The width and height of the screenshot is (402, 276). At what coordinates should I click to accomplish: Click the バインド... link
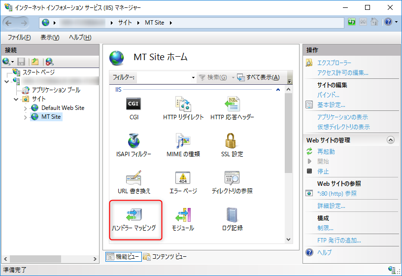click(328, 94)
